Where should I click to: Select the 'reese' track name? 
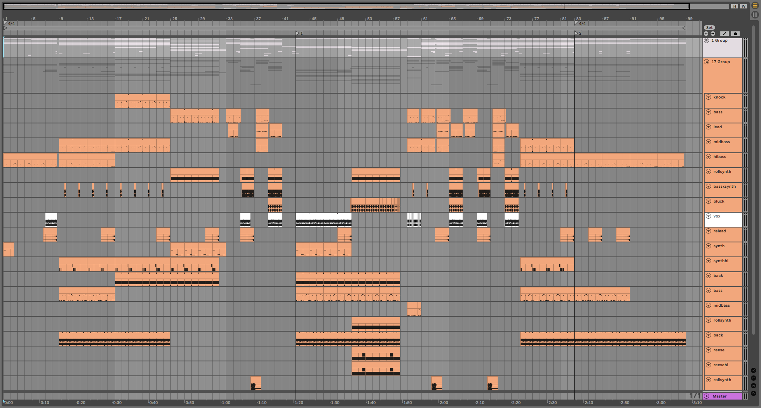point(719,350)
